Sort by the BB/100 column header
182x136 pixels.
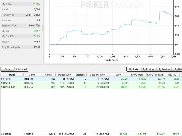(x=172, y=75)
